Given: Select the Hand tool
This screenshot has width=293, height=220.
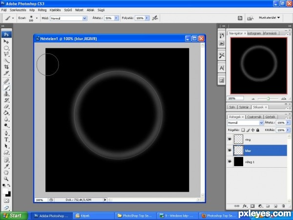Looking at the screenshot, I should click(x=6, y=172).
